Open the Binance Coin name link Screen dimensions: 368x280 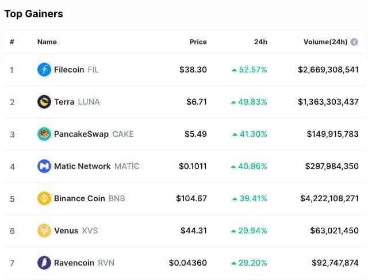point(79,198)
